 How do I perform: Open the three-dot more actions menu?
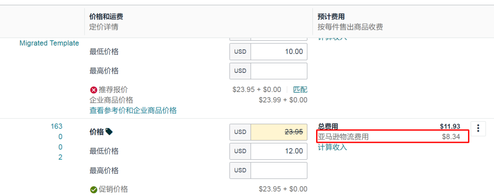click(478, 129)
